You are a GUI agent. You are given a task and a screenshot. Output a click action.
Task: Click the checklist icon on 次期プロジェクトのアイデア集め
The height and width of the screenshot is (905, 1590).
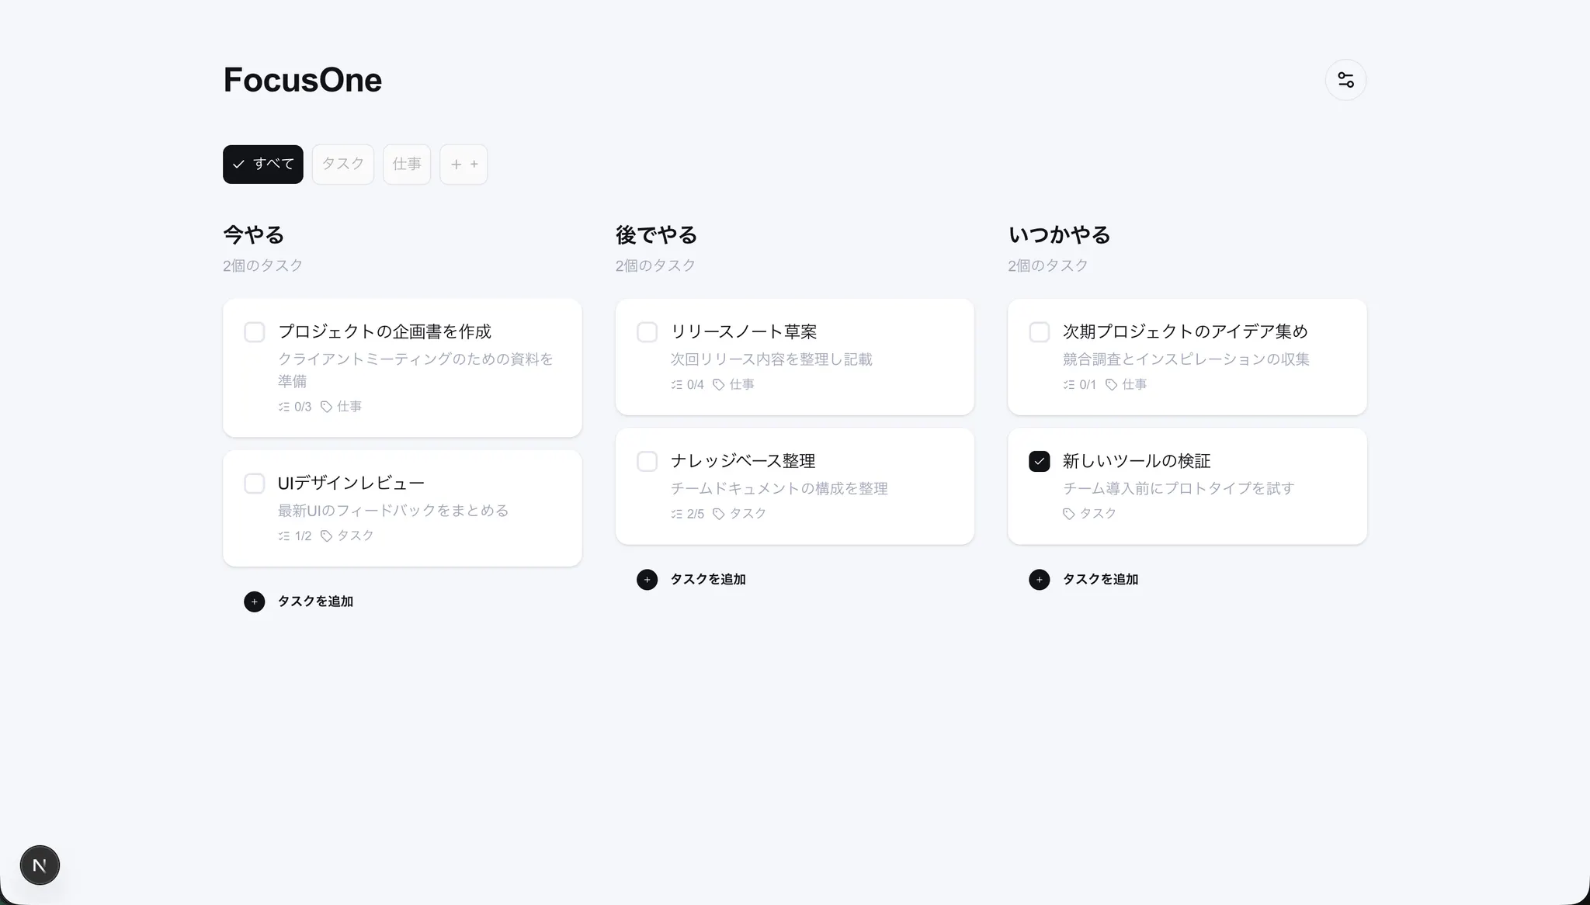click(1068, 383)
